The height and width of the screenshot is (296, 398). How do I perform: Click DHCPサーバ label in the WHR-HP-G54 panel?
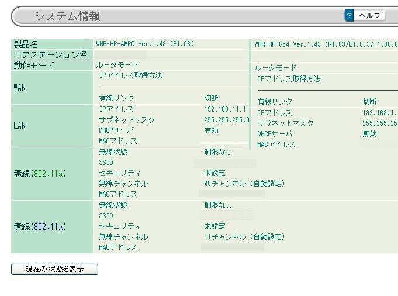tap(275, 133)
